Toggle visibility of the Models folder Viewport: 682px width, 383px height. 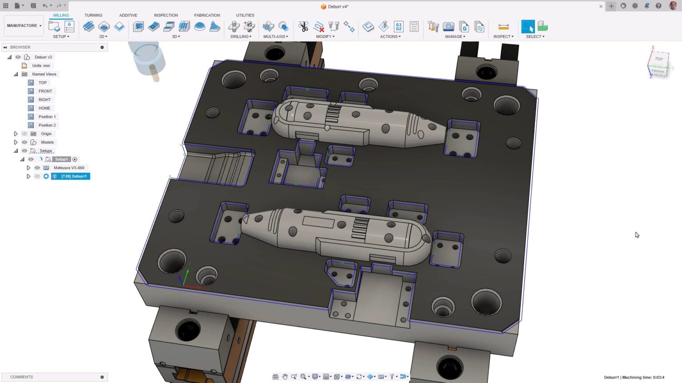(24, 142)
